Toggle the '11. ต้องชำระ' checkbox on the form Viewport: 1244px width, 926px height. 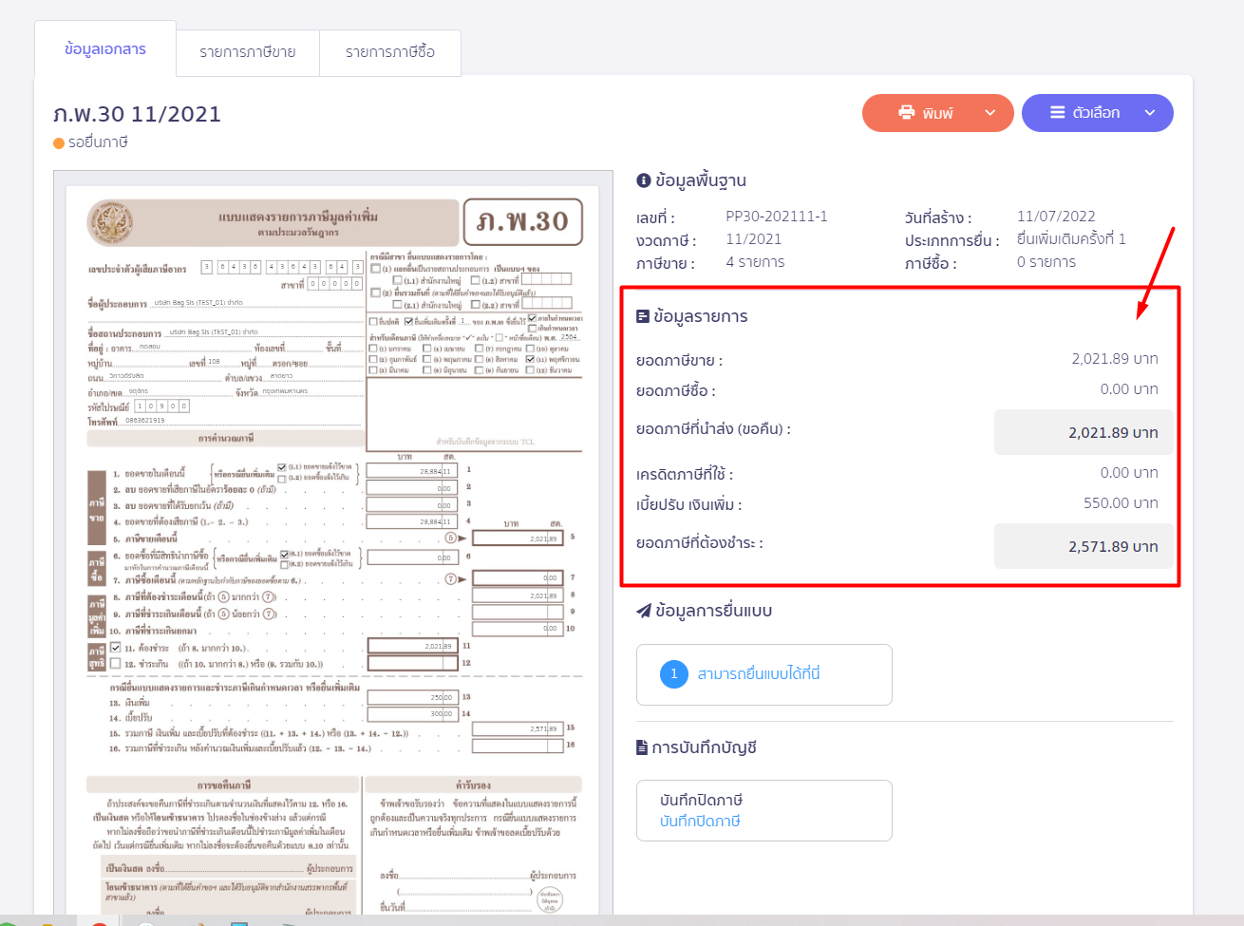[x=116, y=648]
